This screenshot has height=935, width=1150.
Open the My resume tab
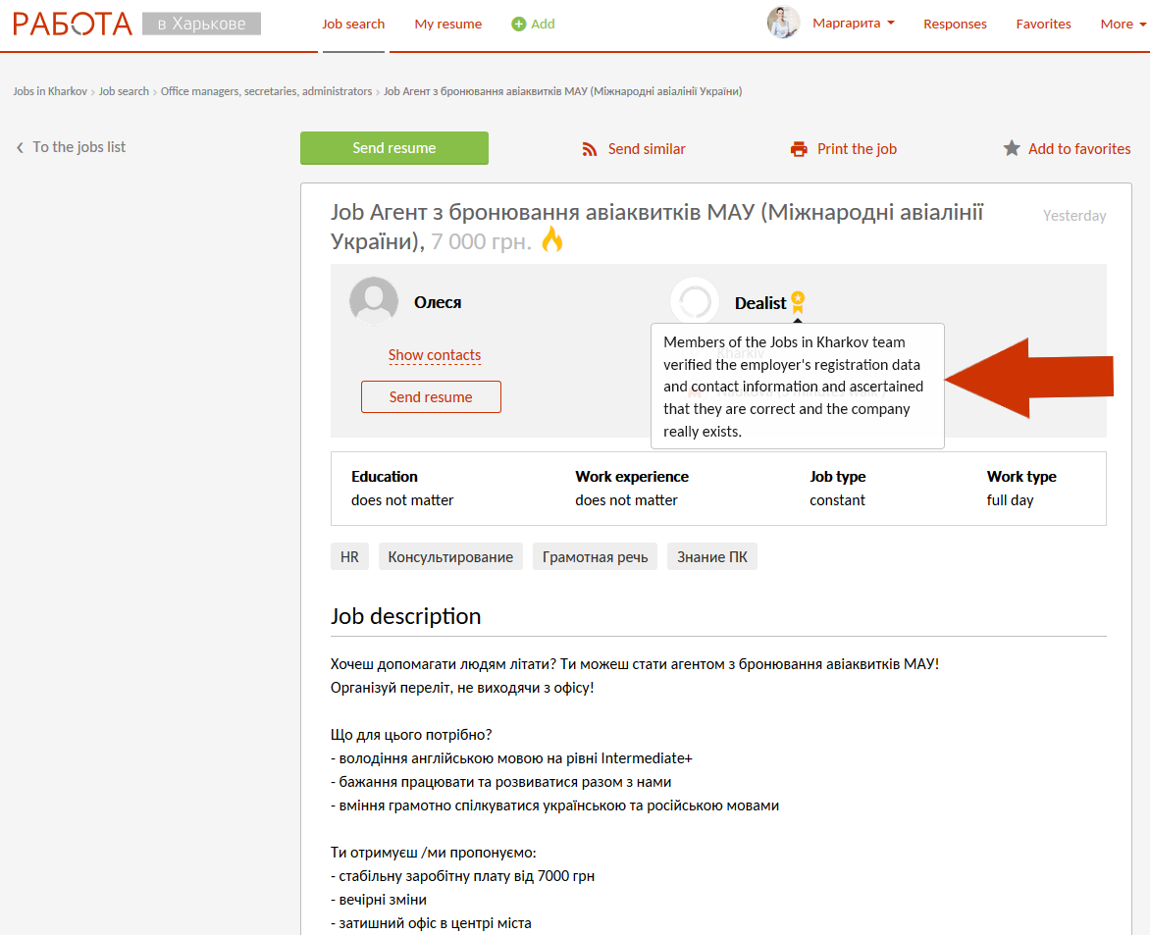447,25
